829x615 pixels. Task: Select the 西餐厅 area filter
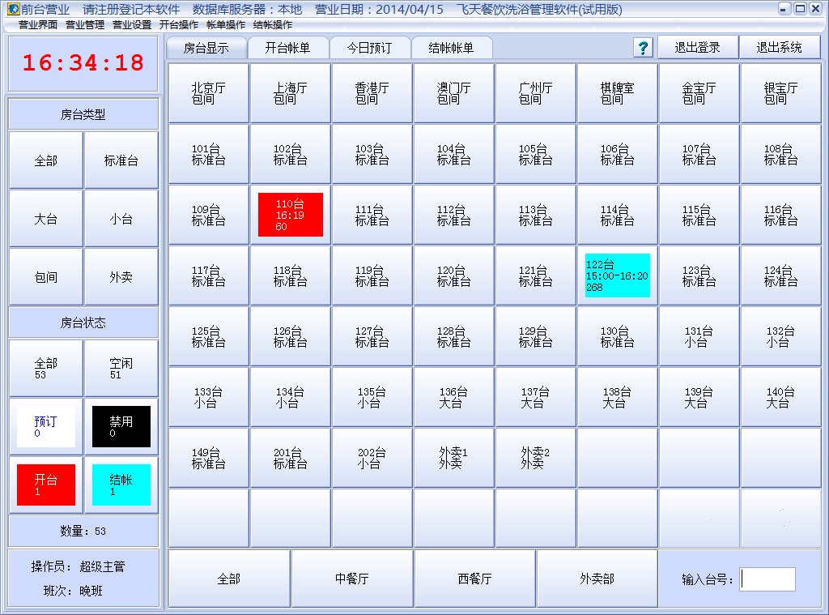pyautogui.click(x=474, y=579)
